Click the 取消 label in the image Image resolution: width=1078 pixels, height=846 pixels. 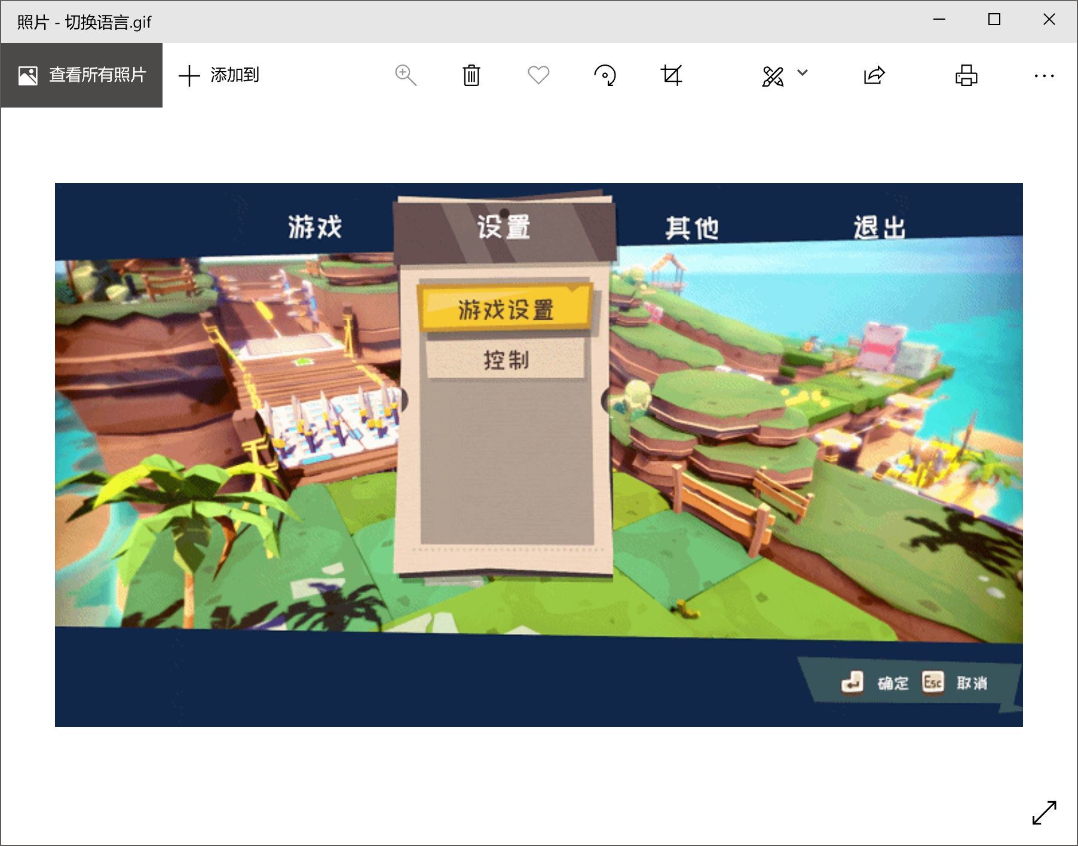[x=972, y=683]
